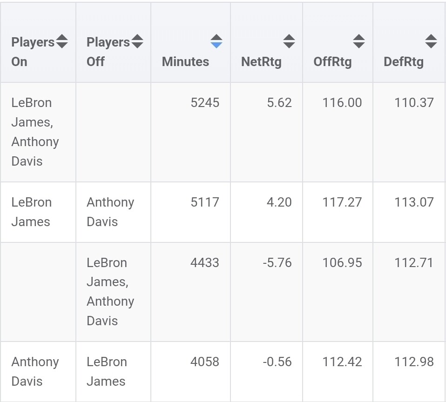This screenshot has width=446, height=402.
Task: Sort table by Players On column
Action: (62, 42)
